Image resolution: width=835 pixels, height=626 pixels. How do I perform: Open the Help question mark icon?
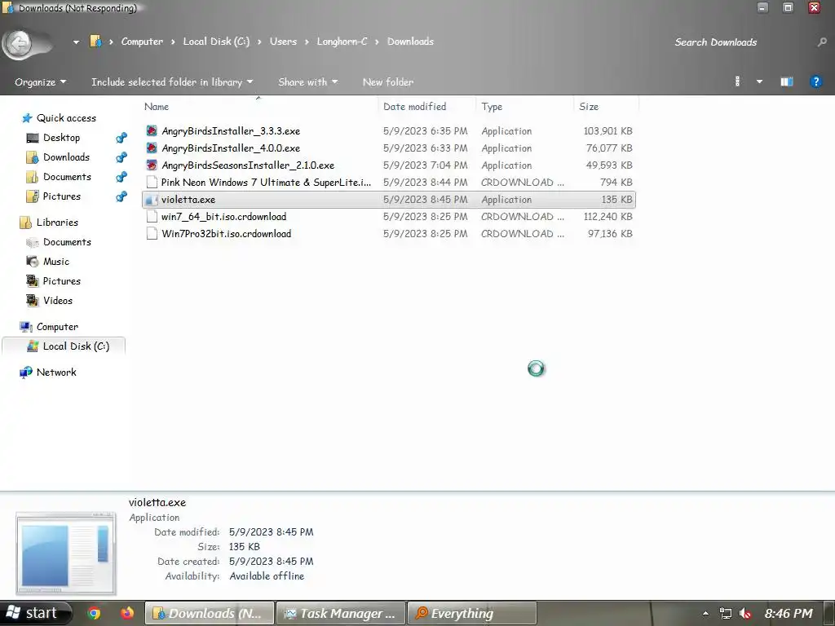[815, 82]
